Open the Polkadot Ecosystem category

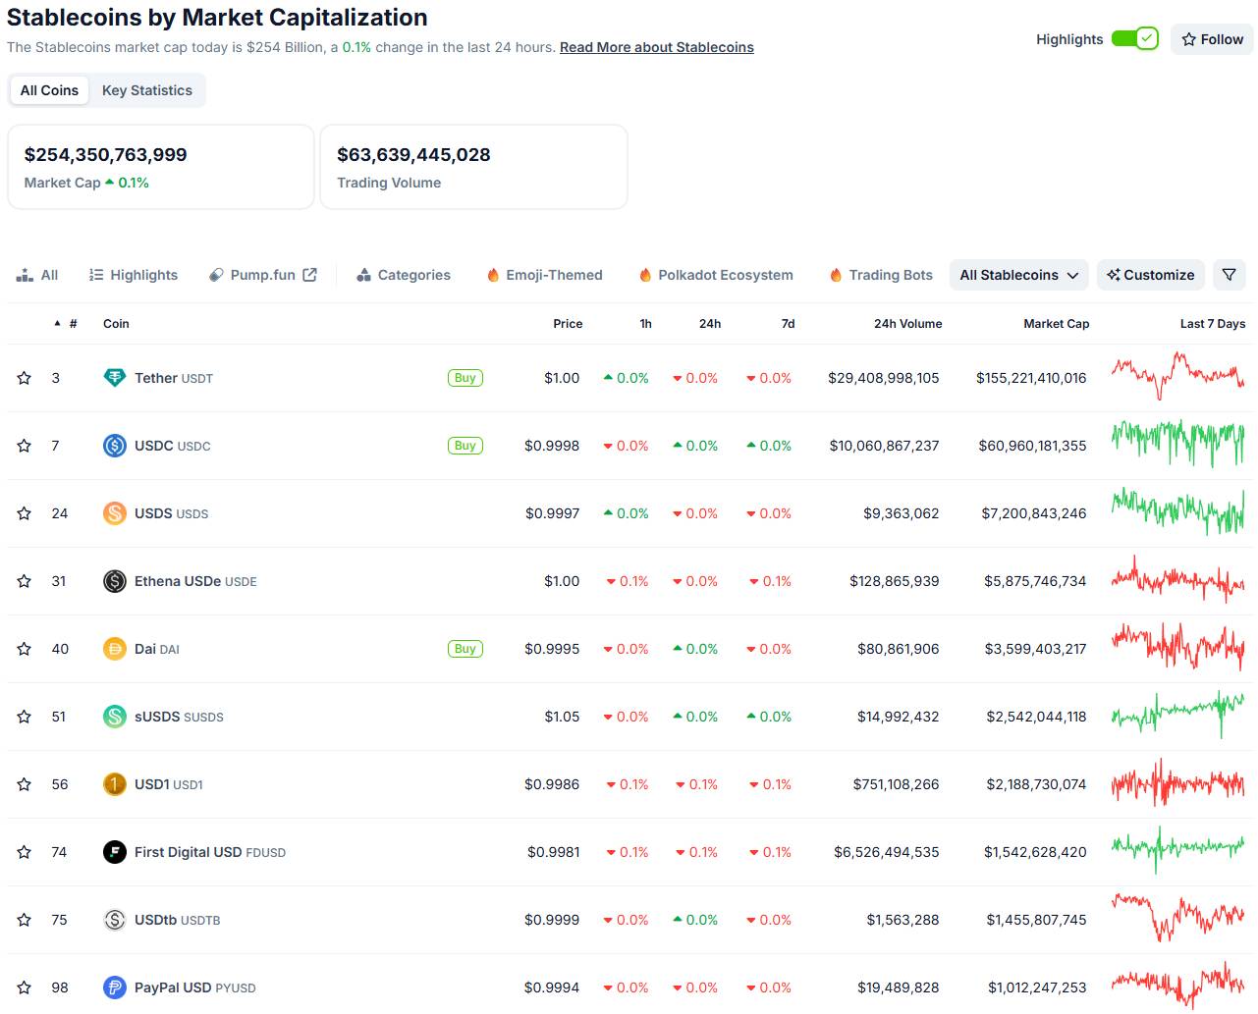click(x=716, y=275)
